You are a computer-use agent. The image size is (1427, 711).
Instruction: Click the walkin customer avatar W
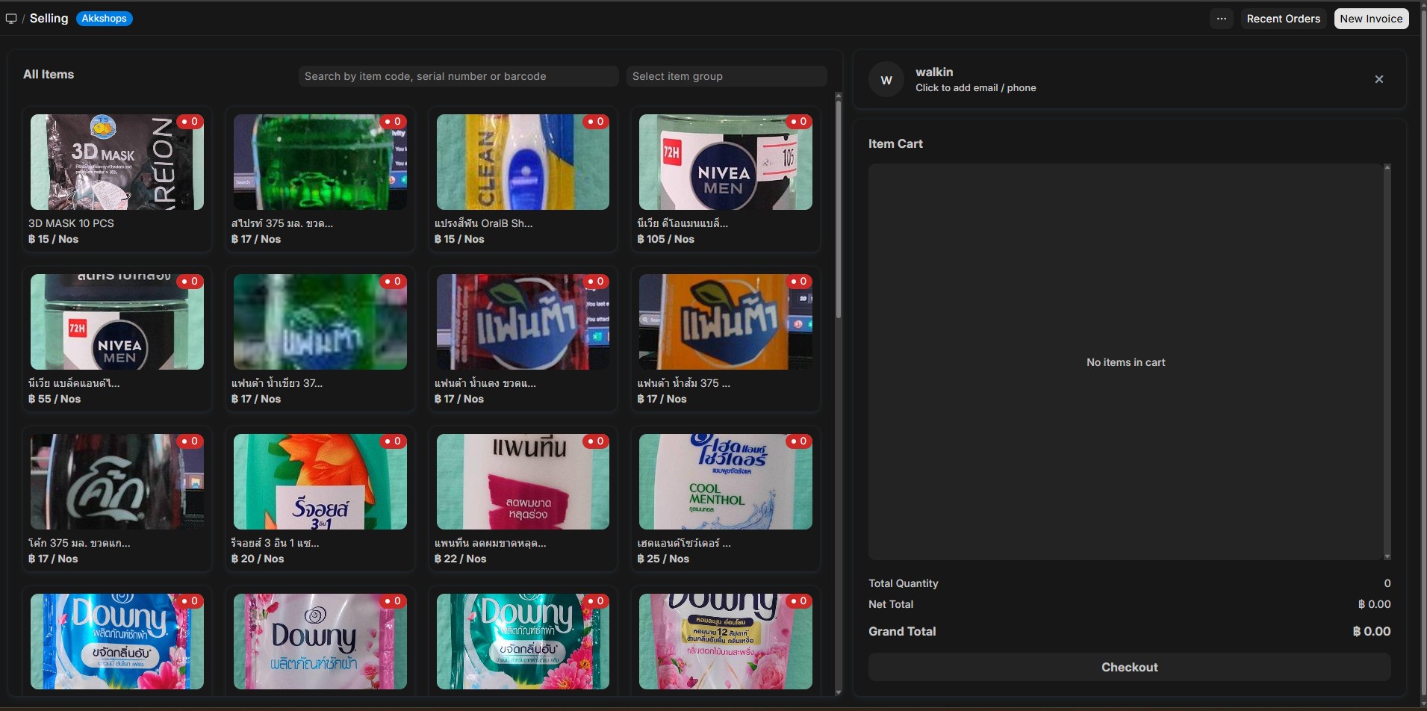[x=886, y=80]
